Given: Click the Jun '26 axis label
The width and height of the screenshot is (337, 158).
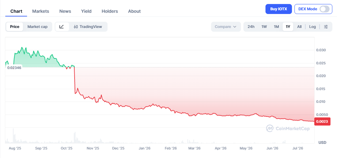Looking at the screenshot, I should (x=272, y=148).
